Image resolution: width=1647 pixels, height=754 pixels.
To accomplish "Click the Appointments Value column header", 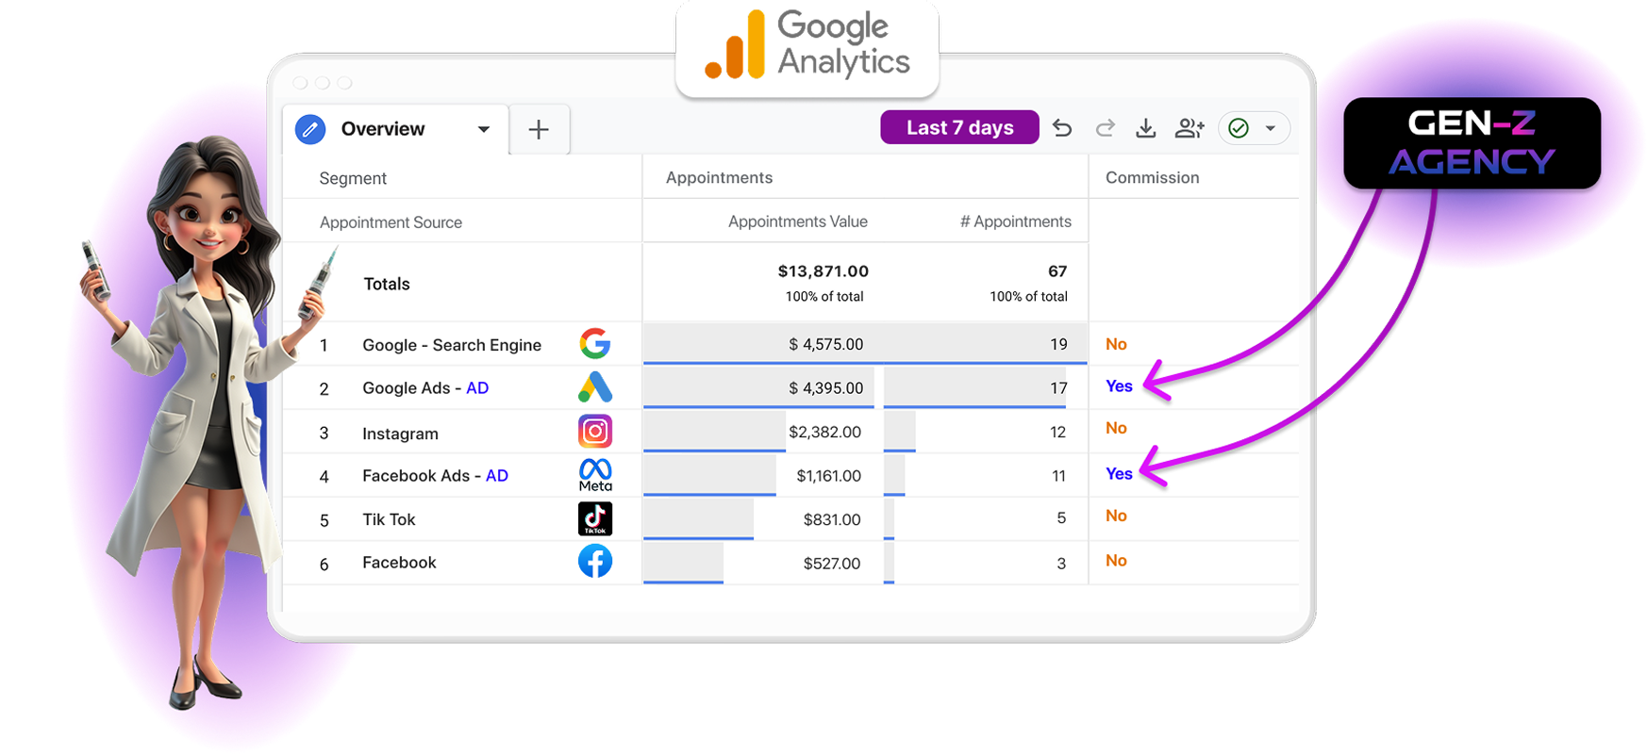I will point(797,221).
